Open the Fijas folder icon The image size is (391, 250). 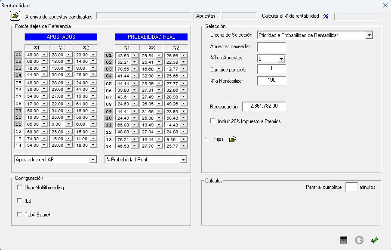232,139
